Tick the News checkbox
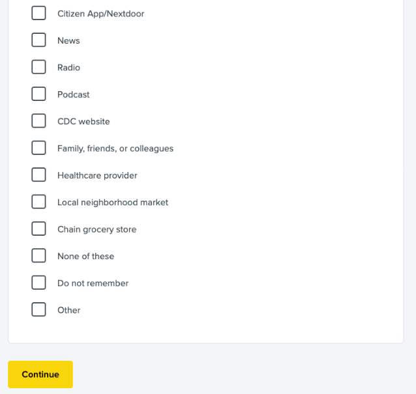 38,40
